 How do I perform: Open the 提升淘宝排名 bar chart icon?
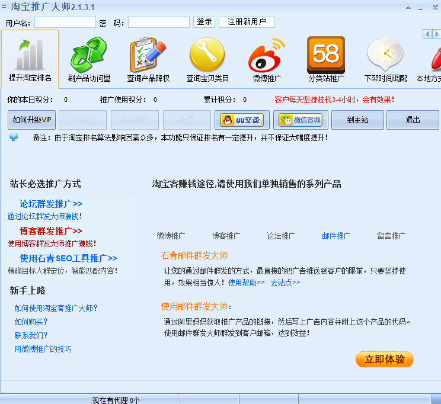30,54
